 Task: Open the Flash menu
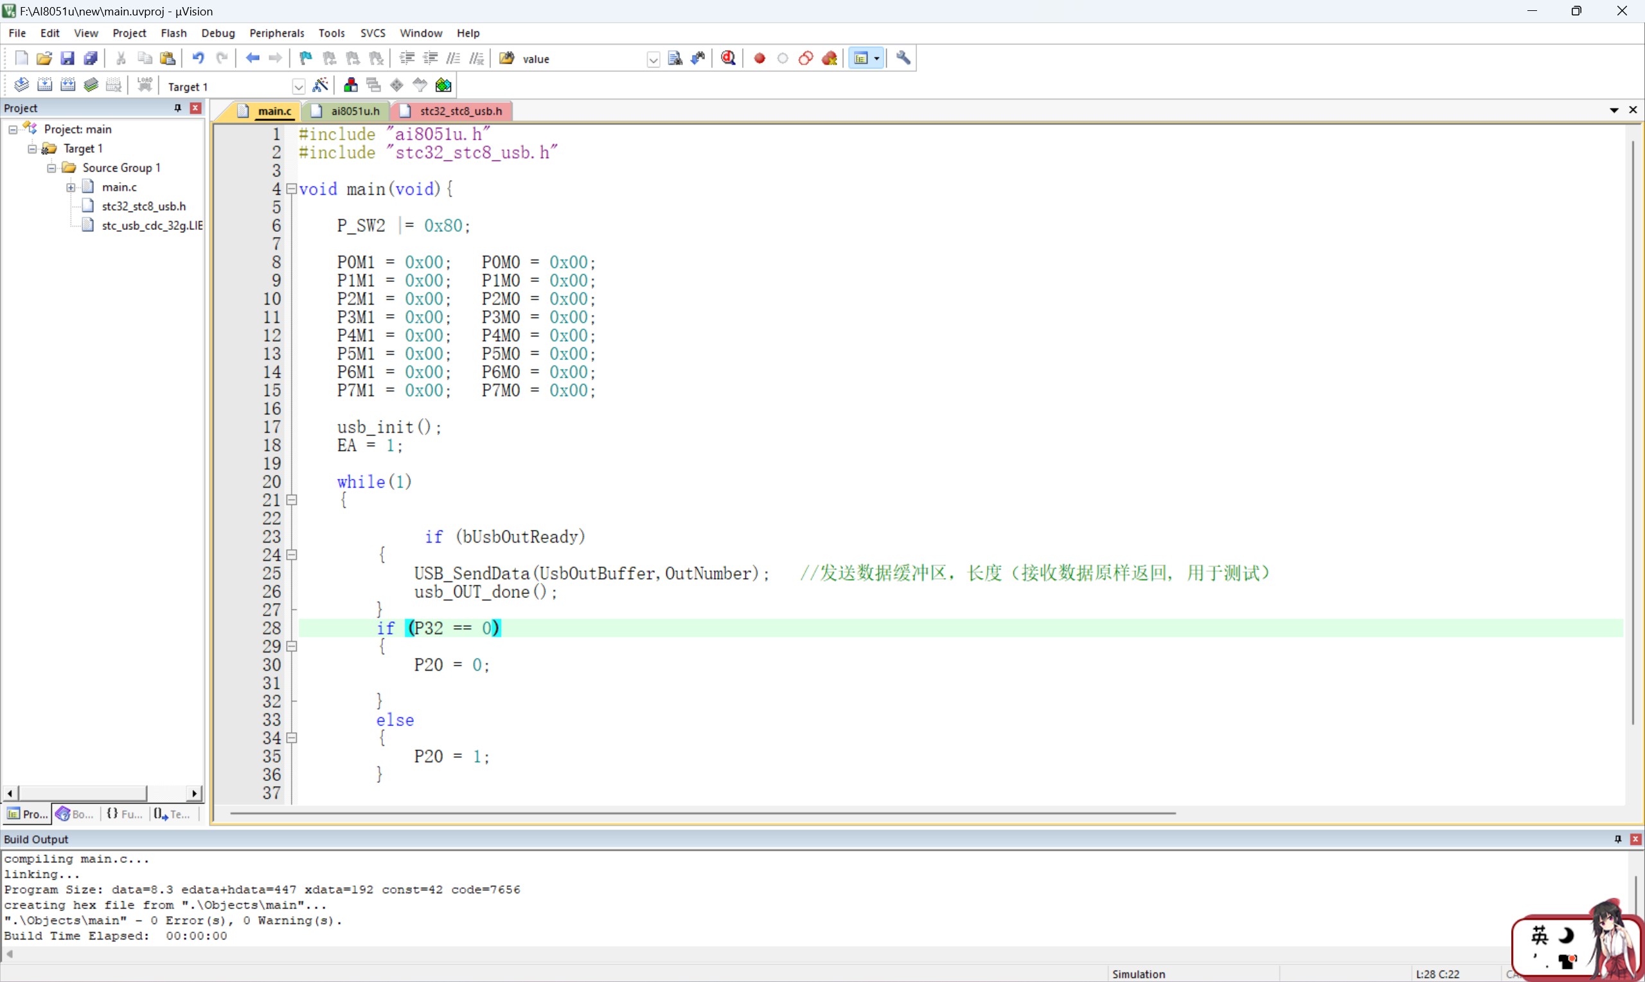173,33
